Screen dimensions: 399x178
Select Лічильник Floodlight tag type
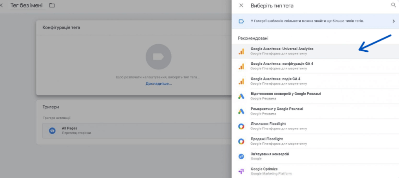click(315, 126)
